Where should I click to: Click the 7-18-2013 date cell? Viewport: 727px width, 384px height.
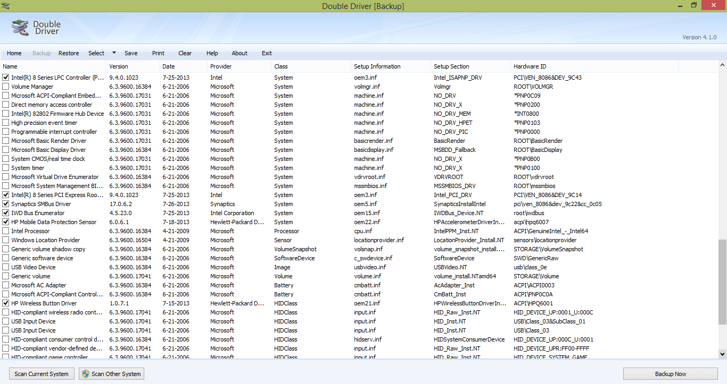coord(176,222)
